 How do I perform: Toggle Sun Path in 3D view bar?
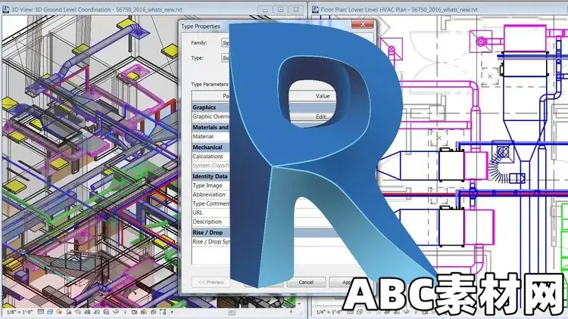coord(59,311)
